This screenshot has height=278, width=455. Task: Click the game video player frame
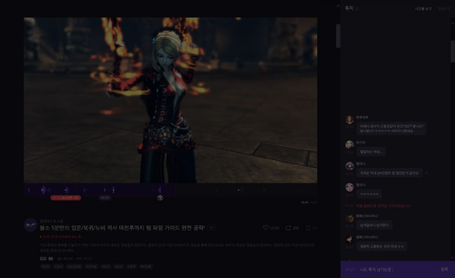(171, 100)
